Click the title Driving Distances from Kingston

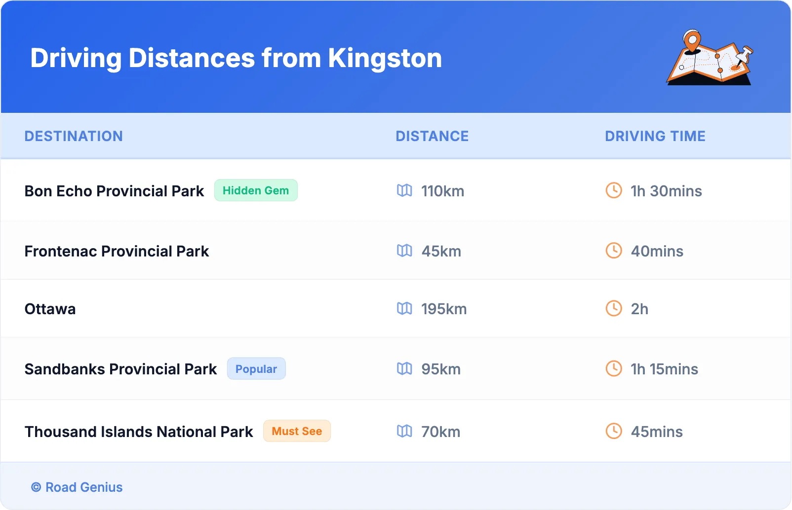click(x=236, y=58)
